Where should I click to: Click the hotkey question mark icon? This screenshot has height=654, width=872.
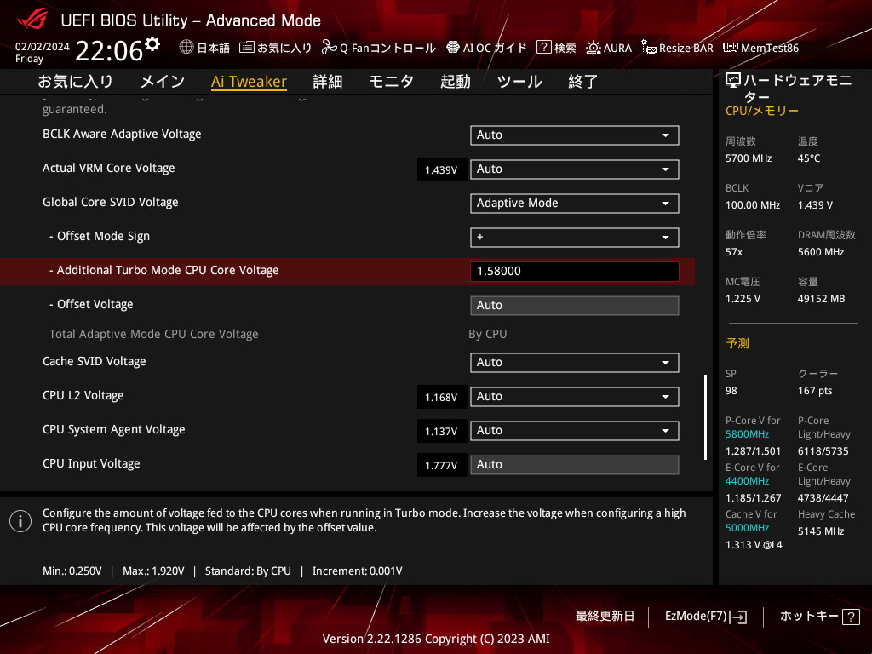click(x=851, y=617)
